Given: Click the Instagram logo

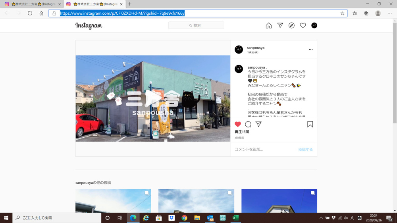Looking at the screenshot, I should (x=89, y=25).
